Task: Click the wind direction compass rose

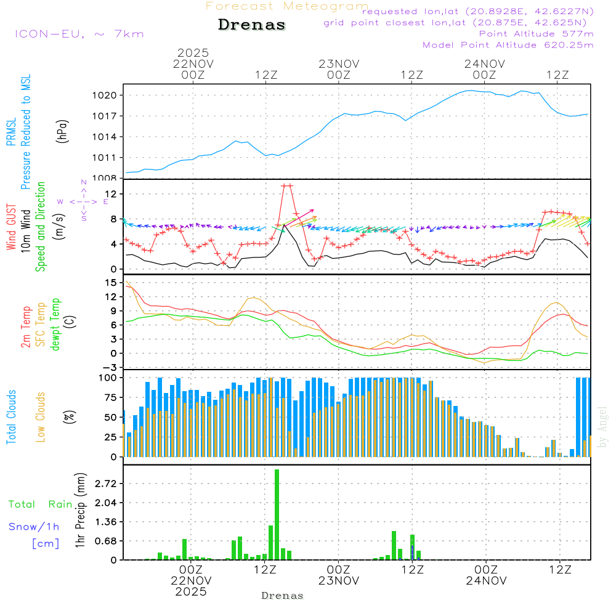Action: point(83,201)
